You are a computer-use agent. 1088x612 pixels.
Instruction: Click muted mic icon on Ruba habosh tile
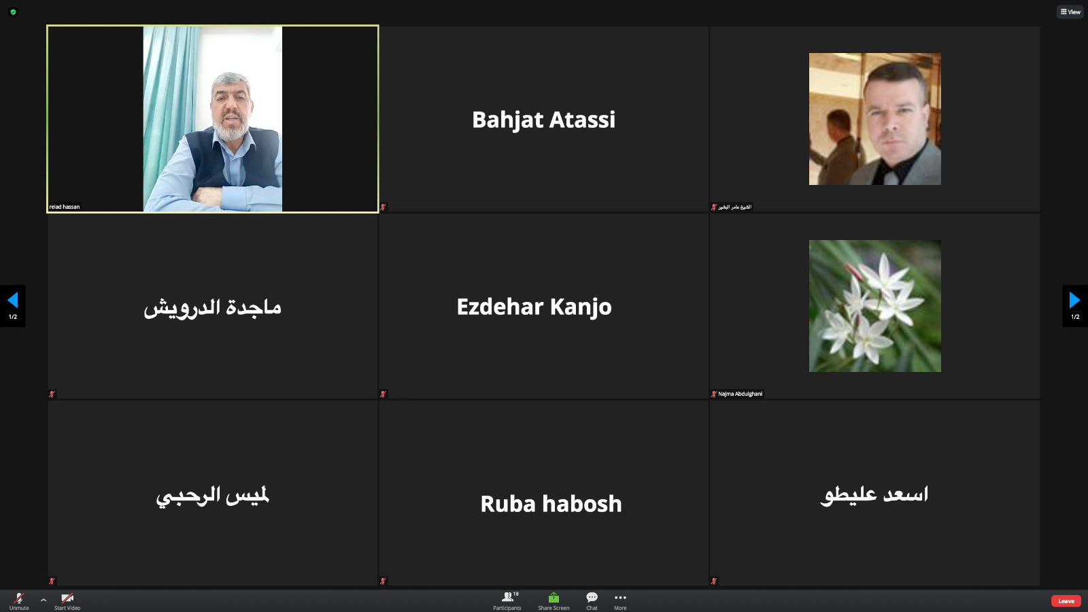383,581
